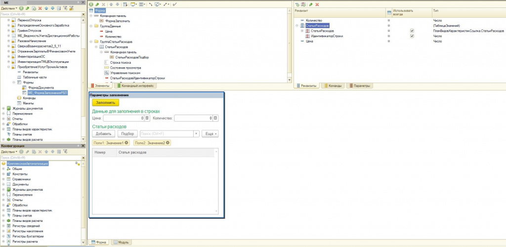Screen dimensions: 506x247
Task: Click the Подбор button
Action: (x=127, y=133)
